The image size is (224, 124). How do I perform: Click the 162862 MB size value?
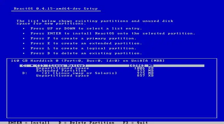tap(141, 66)
